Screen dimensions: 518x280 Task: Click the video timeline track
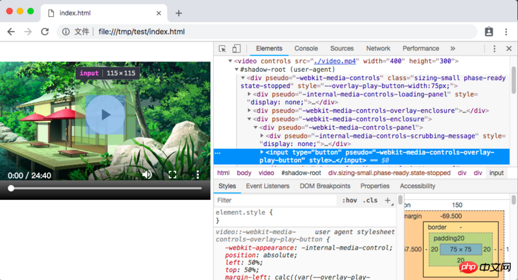click(x=105, y=188)
